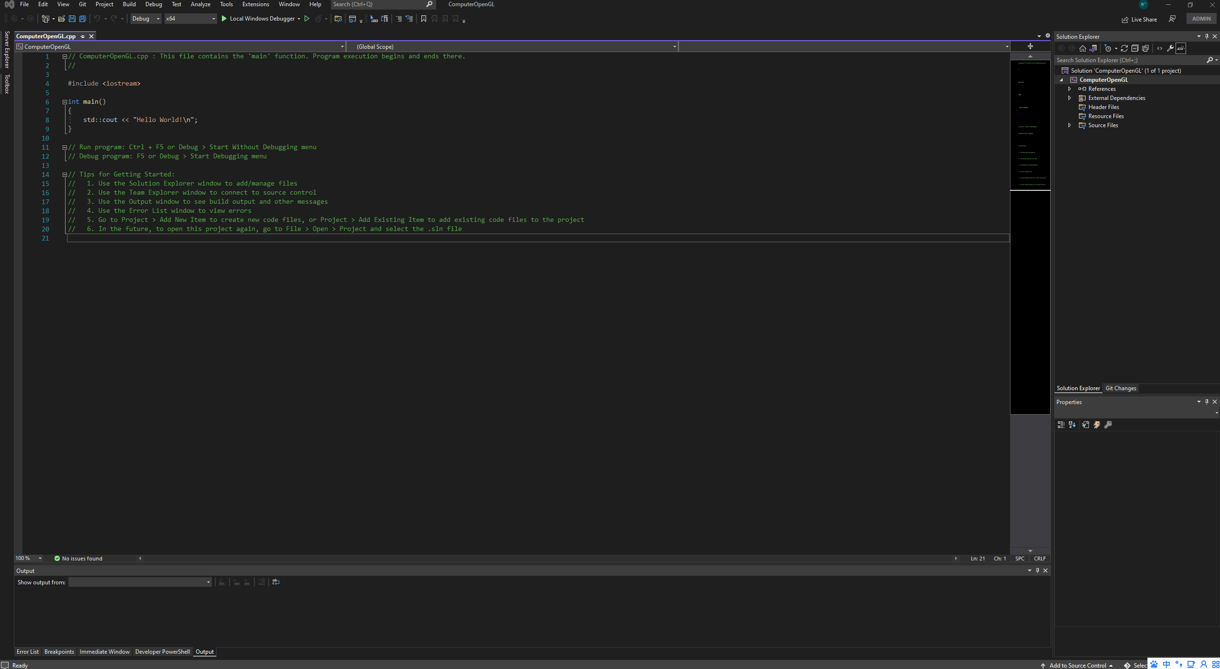Image resolution: width=1220 pixels, height=669 pixels.
Task: Click the Solution Explorer Home icon
Action: 1083,48
